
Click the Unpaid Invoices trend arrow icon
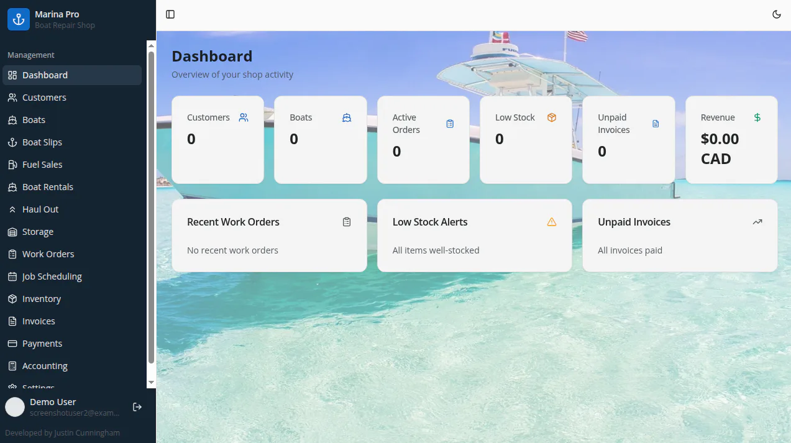[x=757, y=222]
